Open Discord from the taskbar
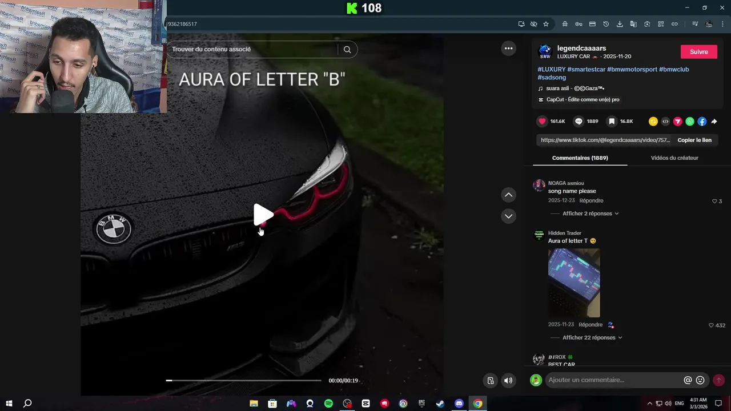Image resolution: width=731 pixels, height=411 pixels. click(459, 404)
